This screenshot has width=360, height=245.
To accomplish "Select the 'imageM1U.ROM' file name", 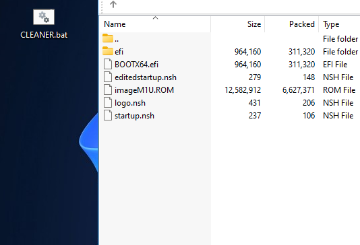I will (144, 90).
